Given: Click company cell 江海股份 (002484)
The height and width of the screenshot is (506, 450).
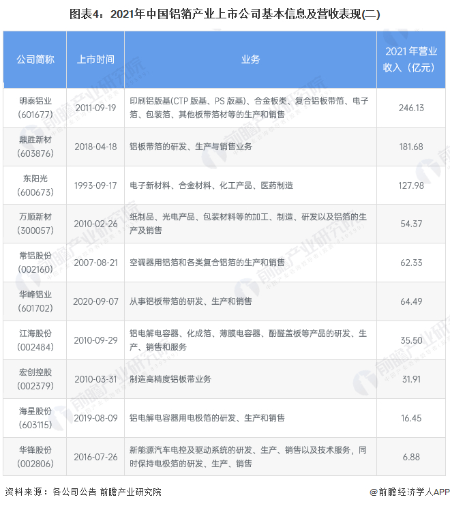Looking at the screenshot, I should pyautogui.click(x=35, y=340).
